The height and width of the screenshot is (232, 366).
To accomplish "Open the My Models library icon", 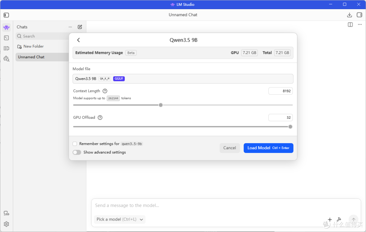I will click(6, 49).
